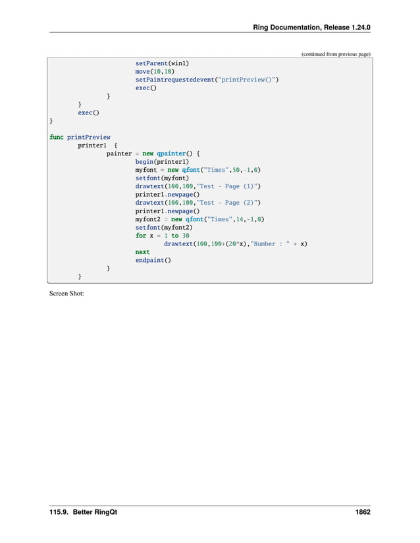Click the loop line "for x = 1 to 30"
The width and height of the screenshot is (420, 543).
(x=163, y=236)
